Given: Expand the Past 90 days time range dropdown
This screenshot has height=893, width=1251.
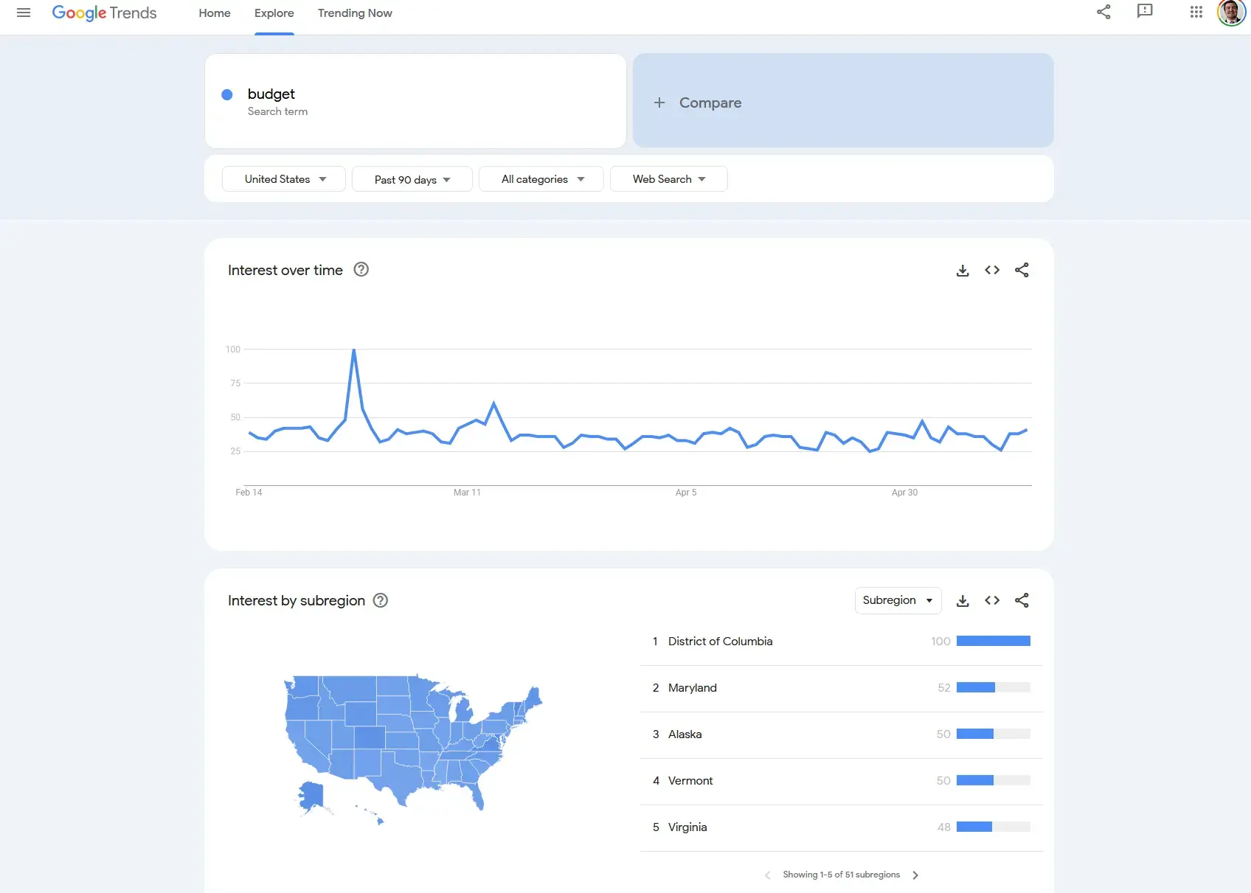Looking at the screenshot, I should (412, 178).
